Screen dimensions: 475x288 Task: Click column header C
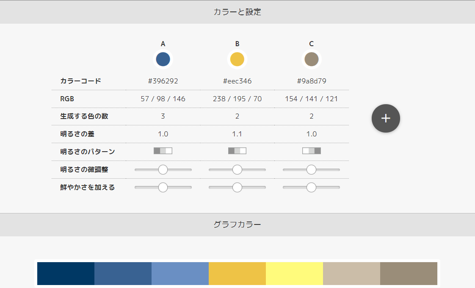click(x=312, y=44)
